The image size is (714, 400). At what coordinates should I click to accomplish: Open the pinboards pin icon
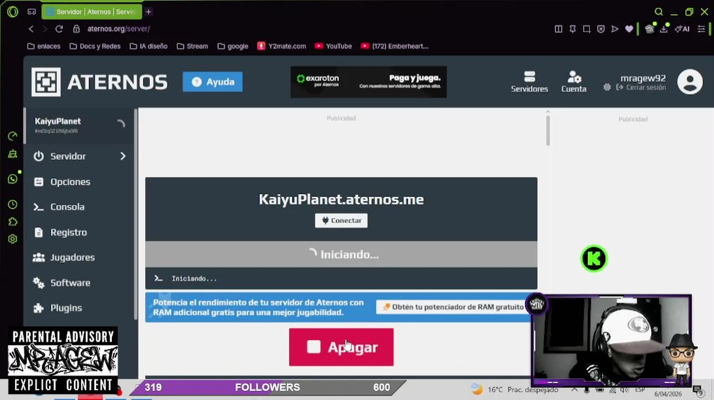pos(572,29)
